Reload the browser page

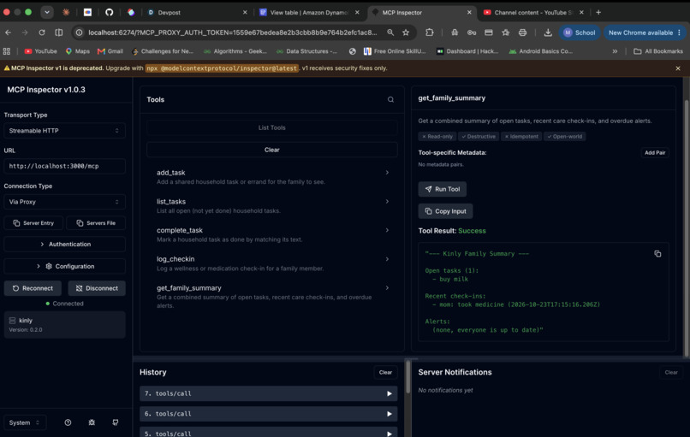click(x=42, y=32)
